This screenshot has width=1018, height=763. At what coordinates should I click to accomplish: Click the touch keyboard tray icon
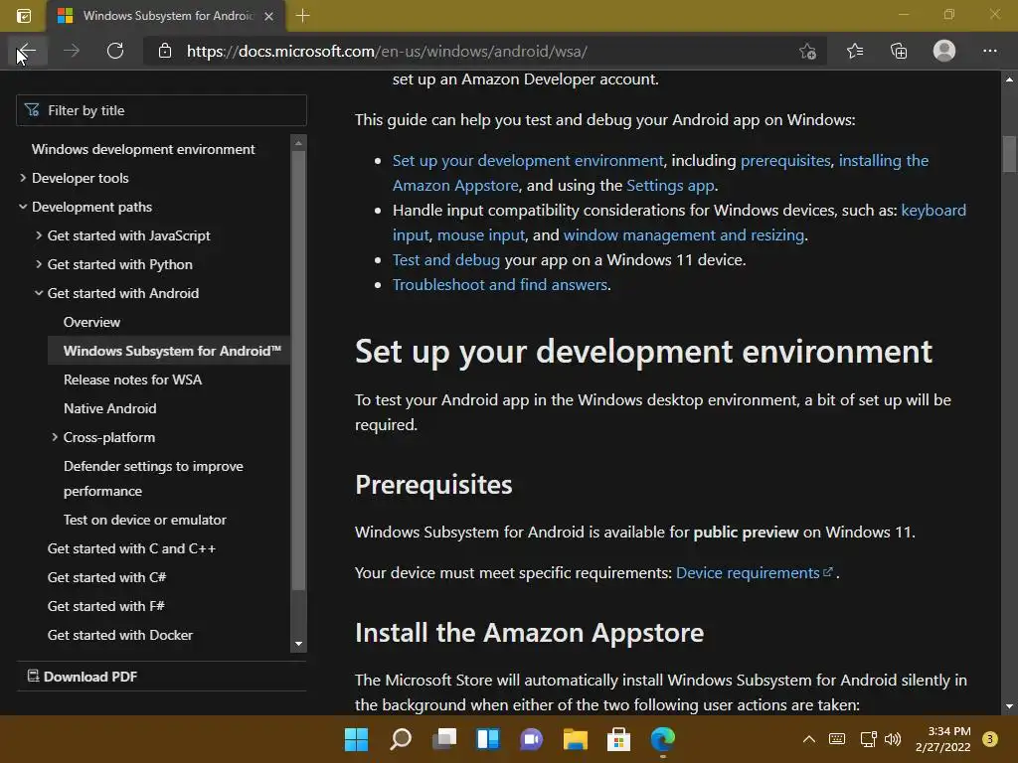pyautogui.click(x=837, y=739)
